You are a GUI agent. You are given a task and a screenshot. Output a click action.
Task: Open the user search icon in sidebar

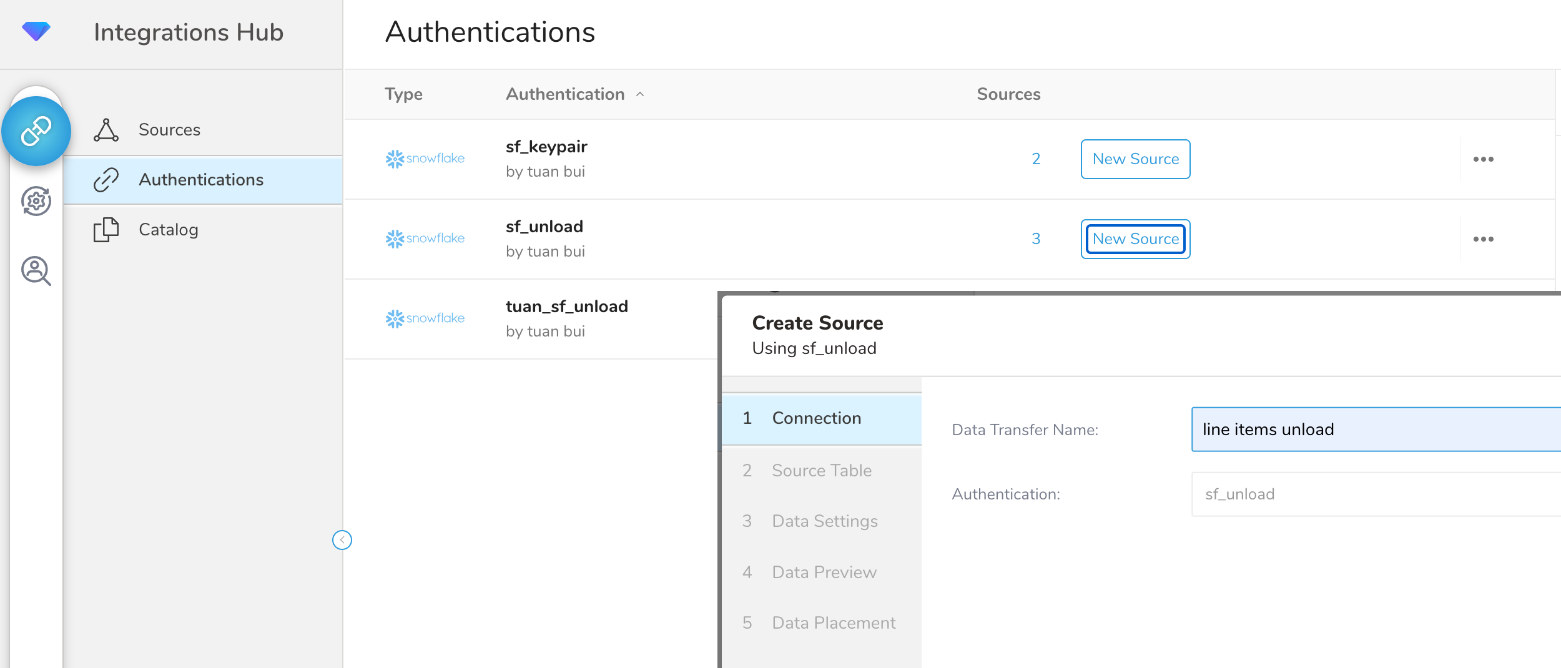click(x=36, y=271)
